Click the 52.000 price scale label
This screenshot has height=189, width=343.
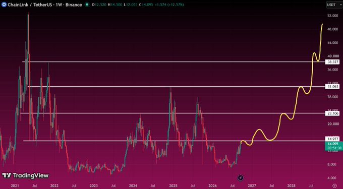333,16
